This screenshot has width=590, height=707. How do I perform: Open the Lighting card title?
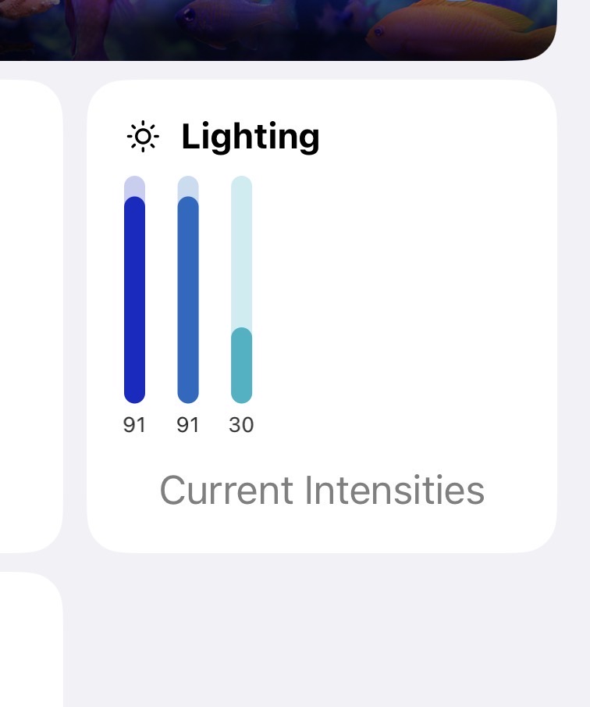(251, 137)
